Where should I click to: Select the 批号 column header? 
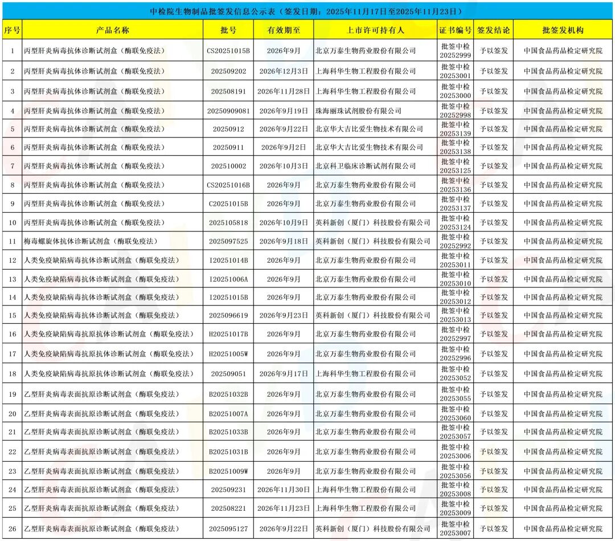(x=228, y=30)
